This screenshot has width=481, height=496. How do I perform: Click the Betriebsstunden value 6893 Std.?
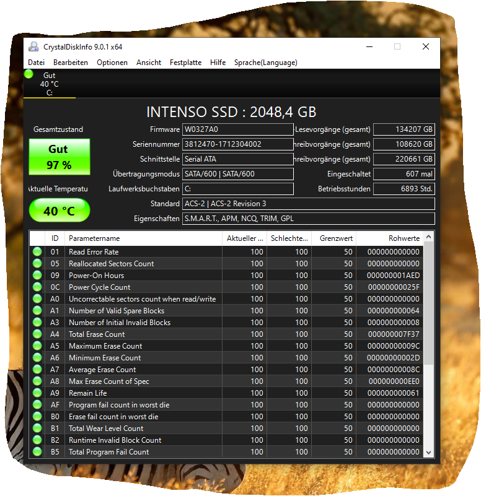(404, 189)
